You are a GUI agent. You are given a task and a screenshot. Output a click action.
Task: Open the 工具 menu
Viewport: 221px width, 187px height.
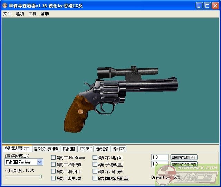[x=32, y=14]
